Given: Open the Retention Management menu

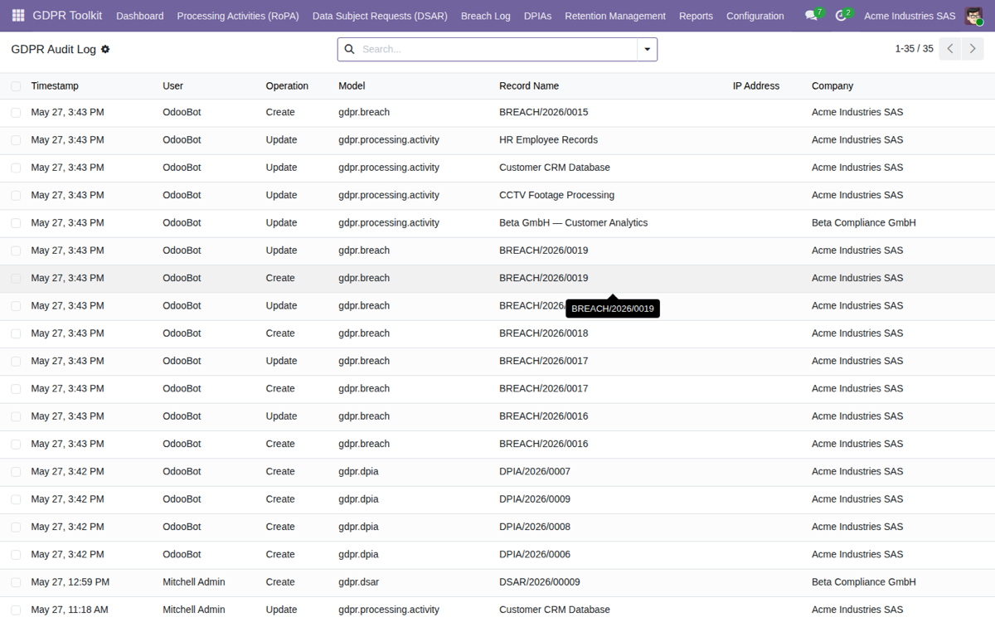Looking at the screenshot, I should click(x=615, y=16).
